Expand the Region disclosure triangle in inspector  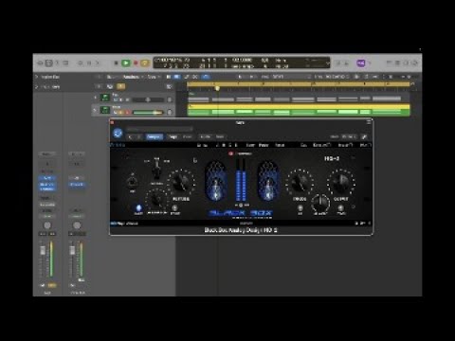pyautogui.click(x=36, y=77)
